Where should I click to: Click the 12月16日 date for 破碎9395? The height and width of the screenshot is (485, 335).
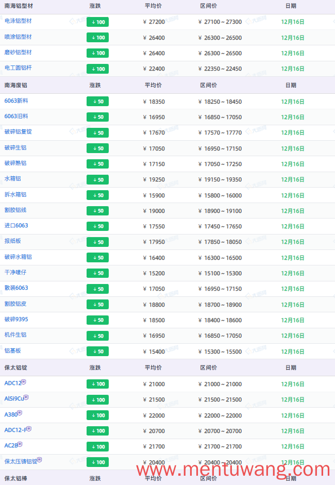[x=293, y=320]
